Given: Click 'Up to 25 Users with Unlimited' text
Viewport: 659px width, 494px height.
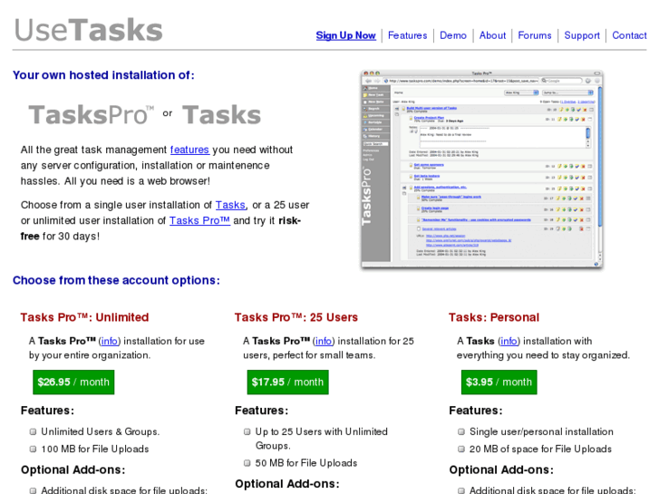Looking at the screenshot, I should click(x=322, y=431).
